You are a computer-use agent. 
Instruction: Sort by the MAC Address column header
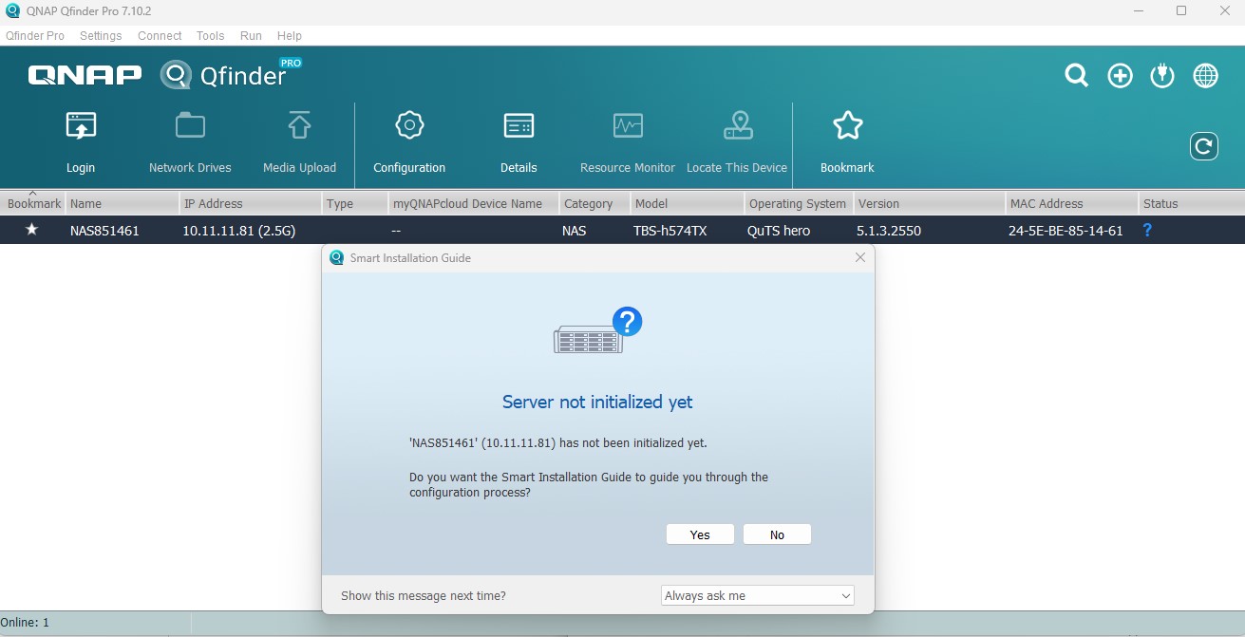point(1072,203)
